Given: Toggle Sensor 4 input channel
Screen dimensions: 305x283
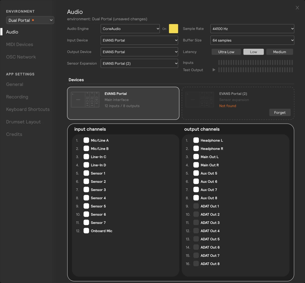Looking at the screenshot, I should click(x=86, y=198).
